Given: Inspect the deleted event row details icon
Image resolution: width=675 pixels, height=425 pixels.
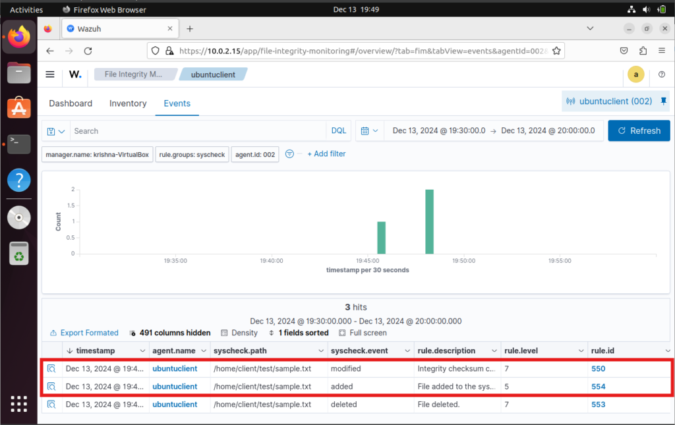Looking at the screenshot, I should [x=51, y=405].
